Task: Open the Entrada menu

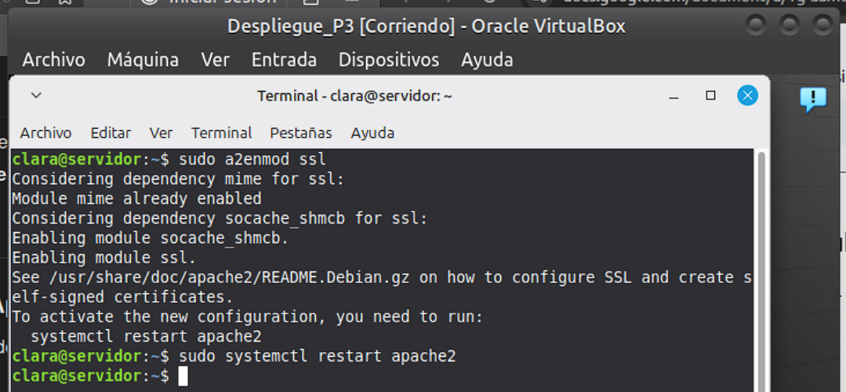Action: (284, 60)
